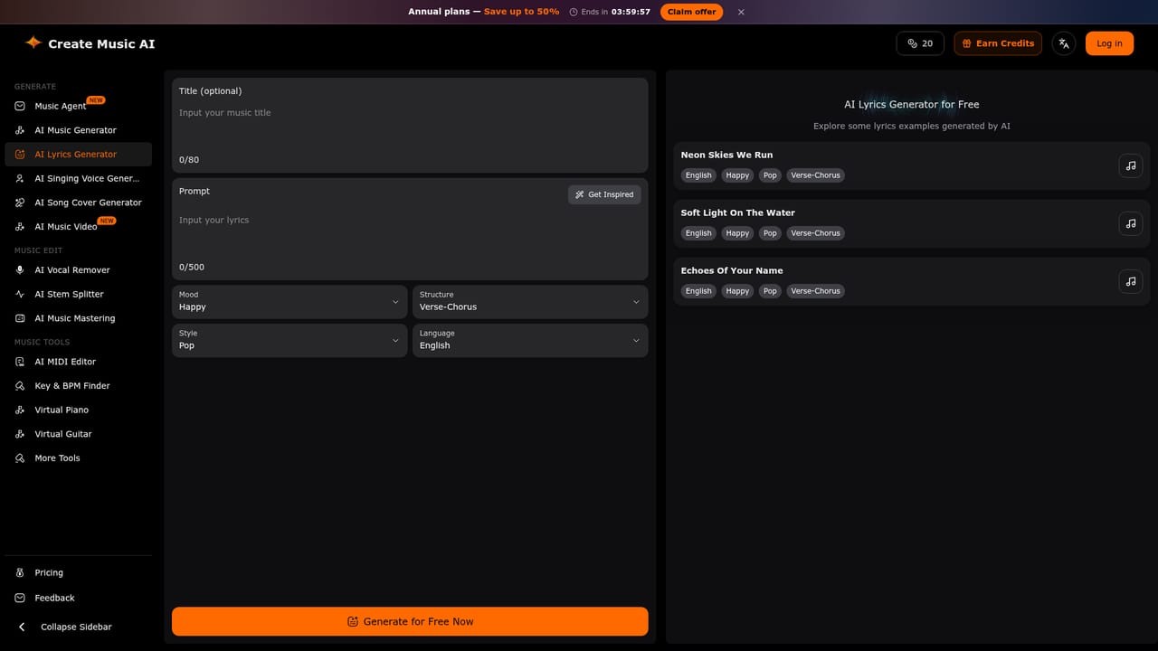Click the Generate for Free Now button
Screen dimensions: 1158x651
410,621
